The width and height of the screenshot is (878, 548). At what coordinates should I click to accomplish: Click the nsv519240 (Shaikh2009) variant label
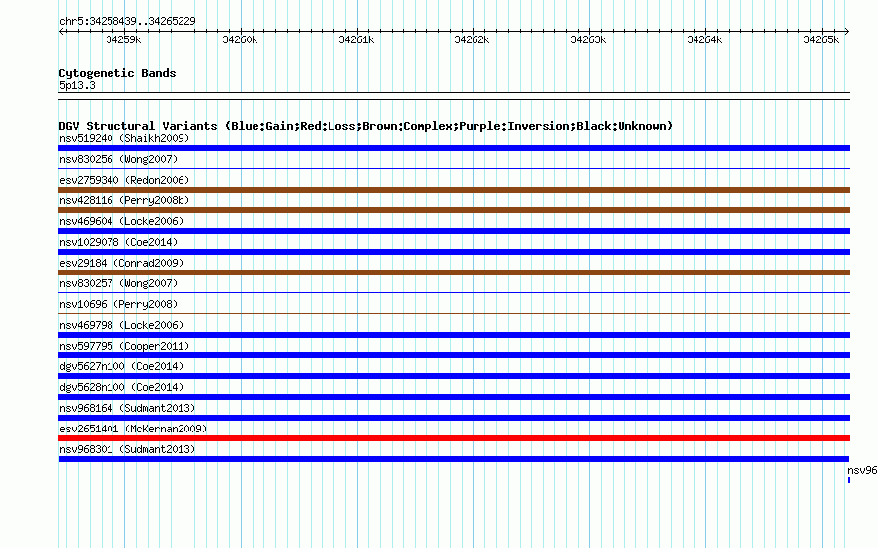124,138
